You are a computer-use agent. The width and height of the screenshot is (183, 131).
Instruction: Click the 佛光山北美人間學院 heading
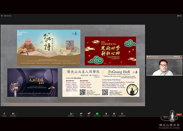point(83,72)
